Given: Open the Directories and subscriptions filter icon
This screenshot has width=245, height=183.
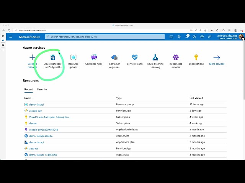Looking at the screenshot, I should [179, 37].
